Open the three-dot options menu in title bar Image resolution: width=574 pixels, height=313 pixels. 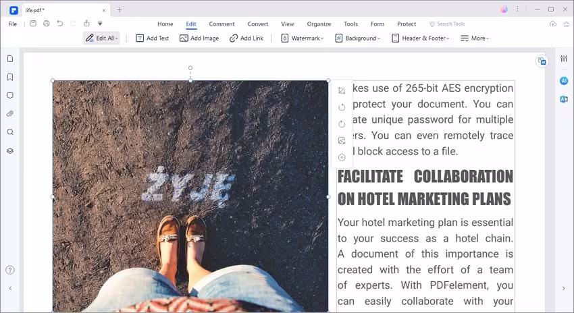[x=517, y=9]
